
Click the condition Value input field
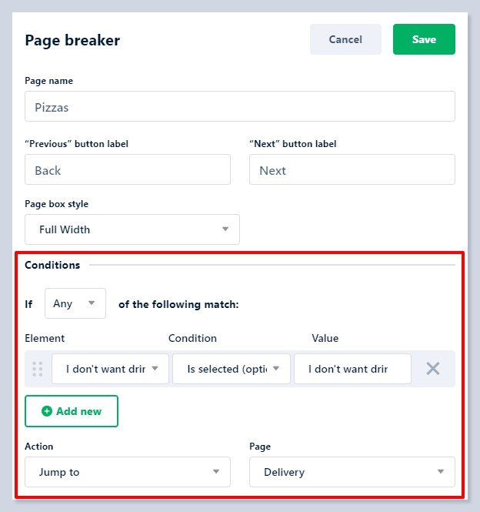[352, 369]
